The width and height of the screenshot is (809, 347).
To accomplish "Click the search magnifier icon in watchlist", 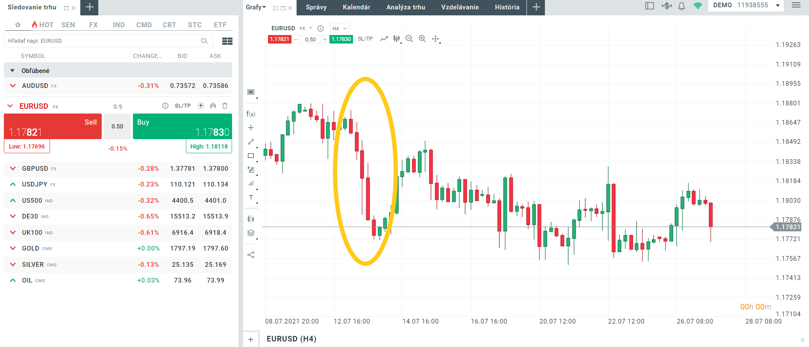I will [x=204, y=41].
